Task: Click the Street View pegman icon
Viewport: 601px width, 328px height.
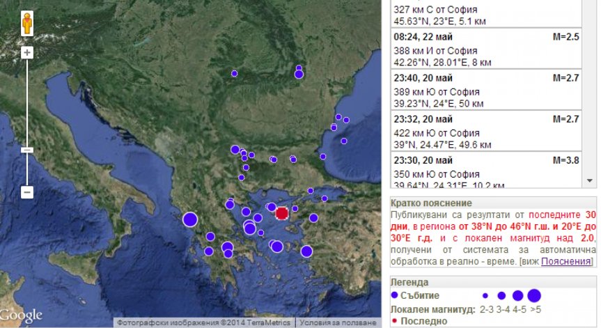Action: pos(27,24)
